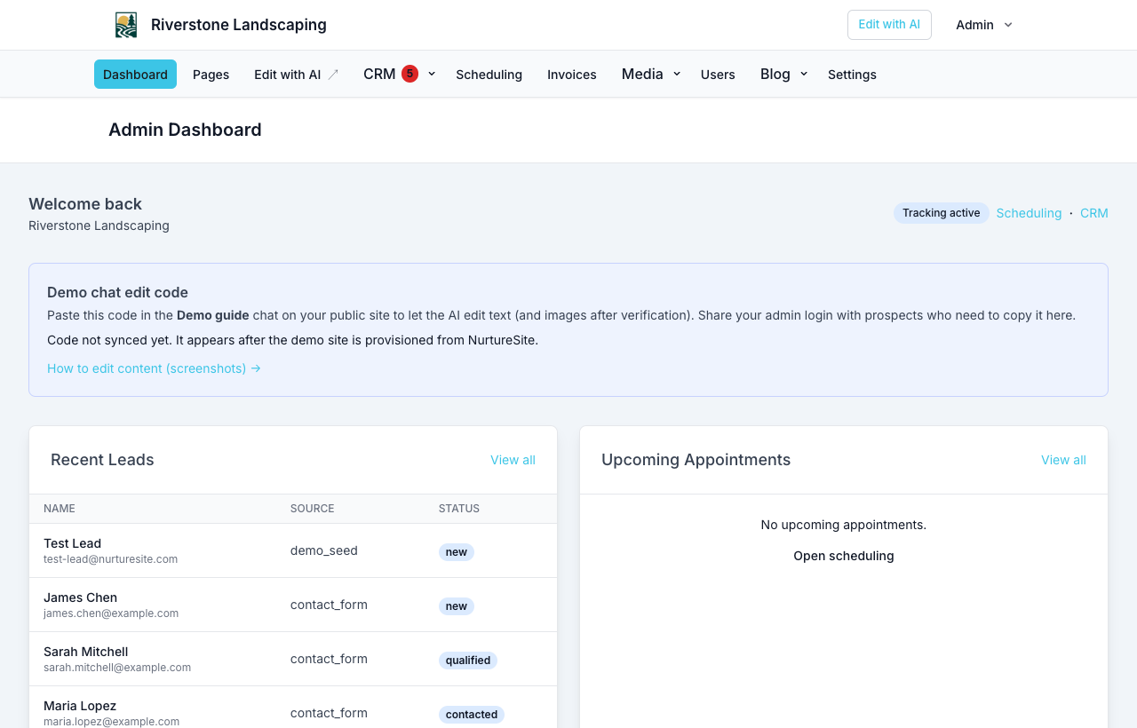The width and height of the screenshot is (1137, 728).
Task: Open the Users nav item
Action: pos(718,75)
